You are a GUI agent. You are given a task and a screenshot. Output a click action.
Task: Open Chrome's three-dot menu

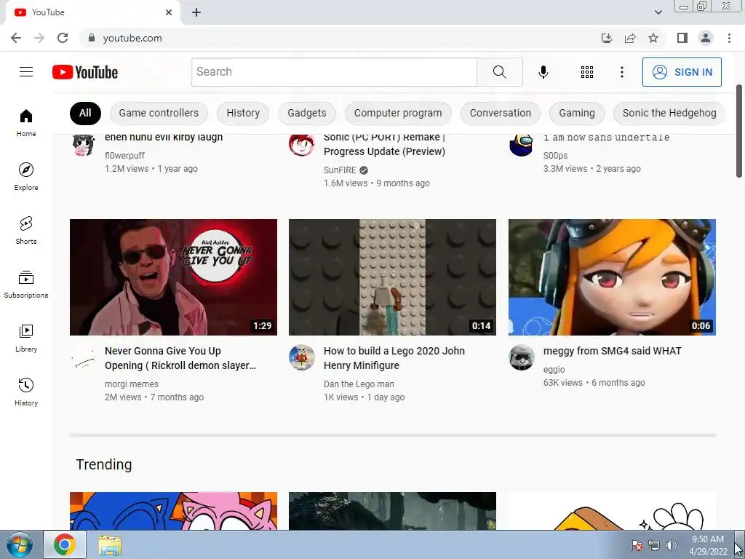coord(729,38)
